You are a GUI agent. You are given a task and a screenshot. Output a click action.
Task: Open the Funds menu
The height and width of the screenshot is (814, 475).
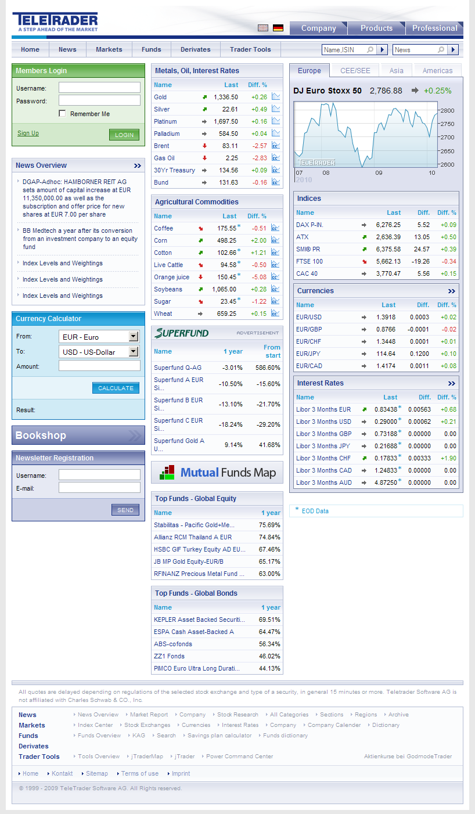coord(152,49)
